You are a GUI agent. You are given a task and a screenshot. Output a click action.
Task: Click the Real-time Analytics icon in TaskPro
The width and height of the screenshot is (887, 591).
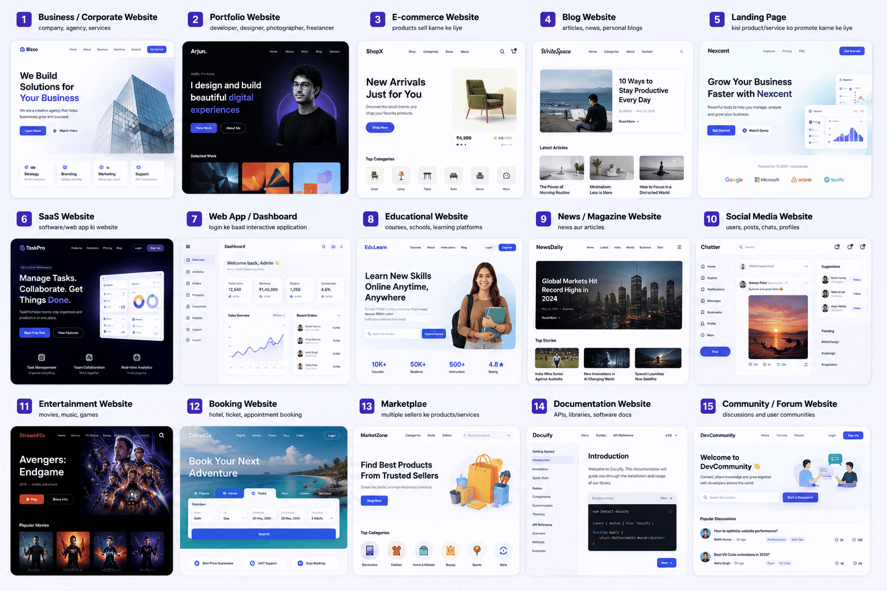(x=137, y=357)
